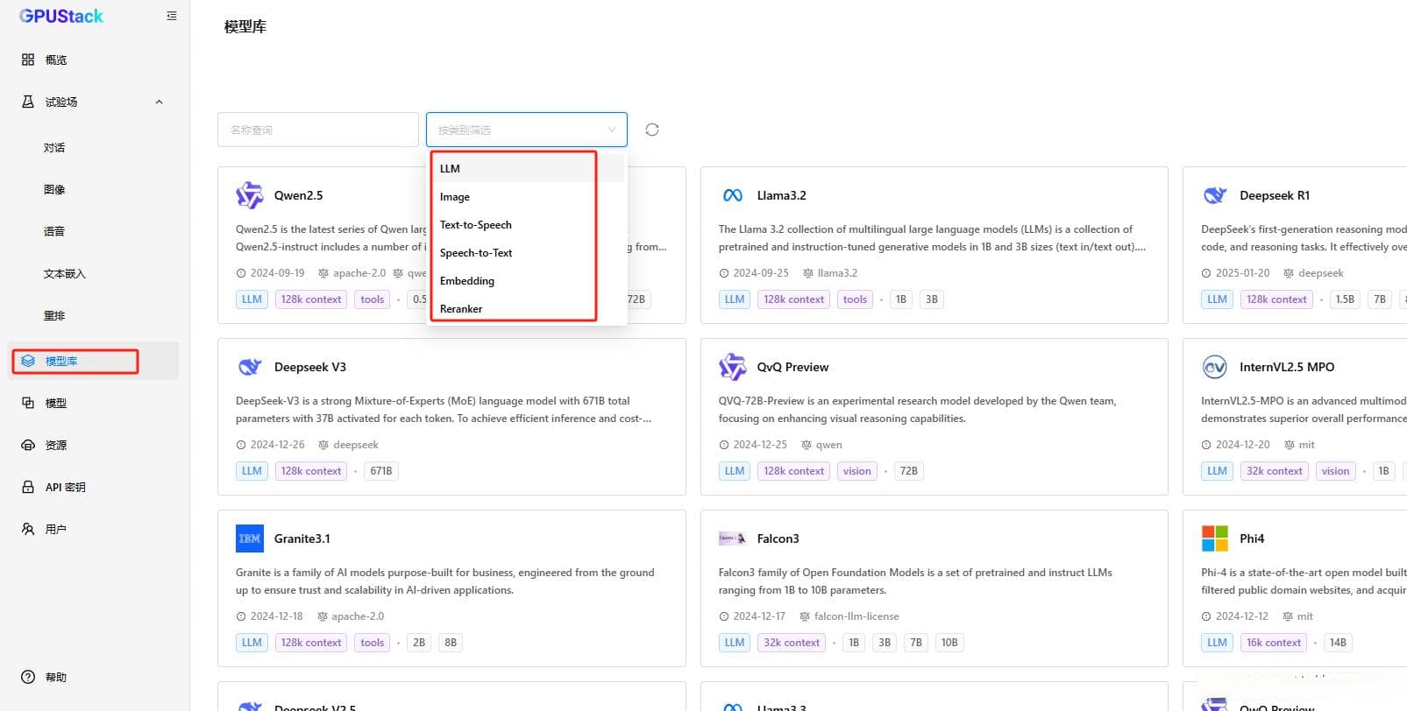This screenshot has height=711, width=1407.
Task: Click the 671B tag on Deepseek V3
Action: click(x=381, y=471)
